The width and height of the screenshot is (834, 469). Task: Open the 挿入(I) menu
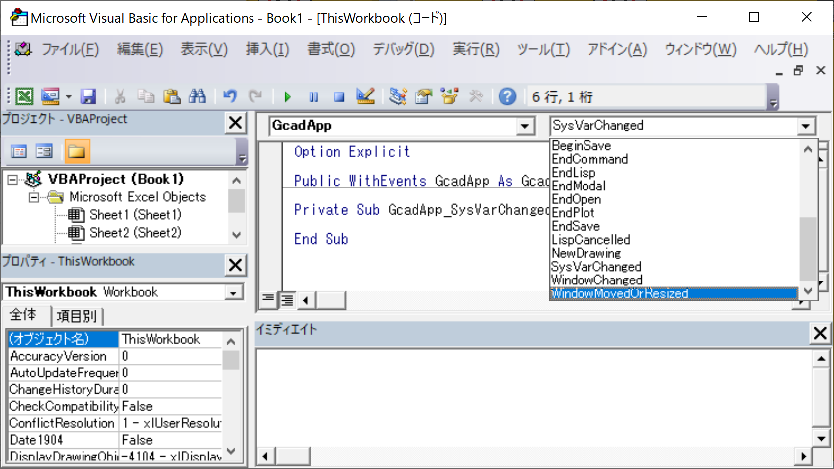267,49
